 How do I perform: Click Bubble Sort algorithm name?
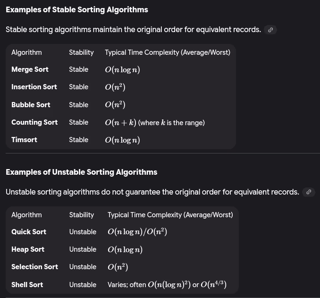click(x=31, y=105)
